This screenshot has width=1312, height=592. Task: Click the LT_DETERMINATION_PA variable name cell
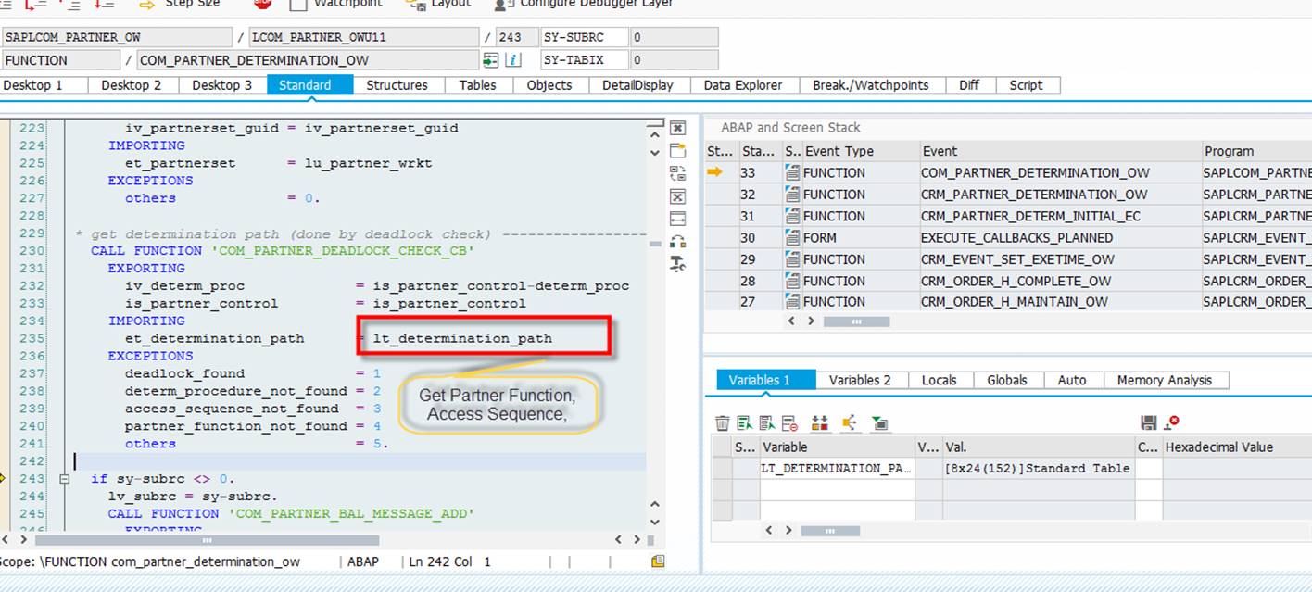[x=837, y=469]
